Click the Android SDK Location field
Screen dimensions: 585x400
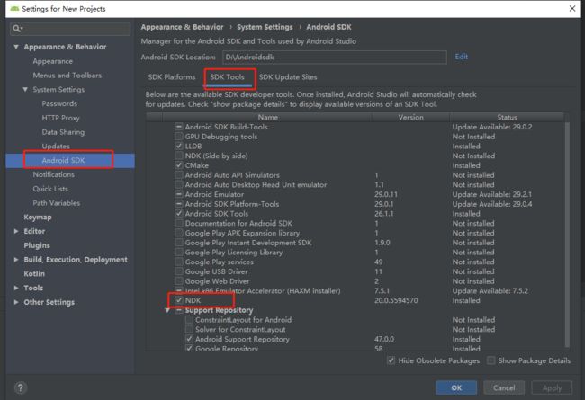(x=335, y=58)
